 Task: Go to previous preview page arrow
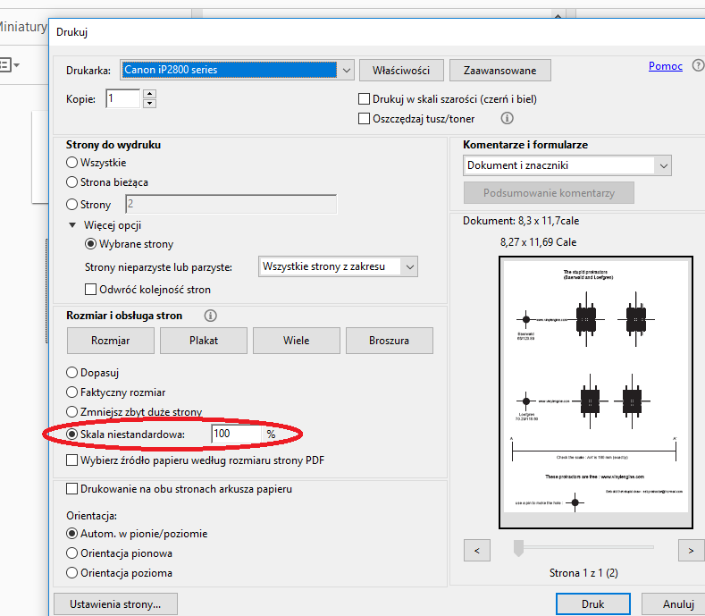coord(477,549)
